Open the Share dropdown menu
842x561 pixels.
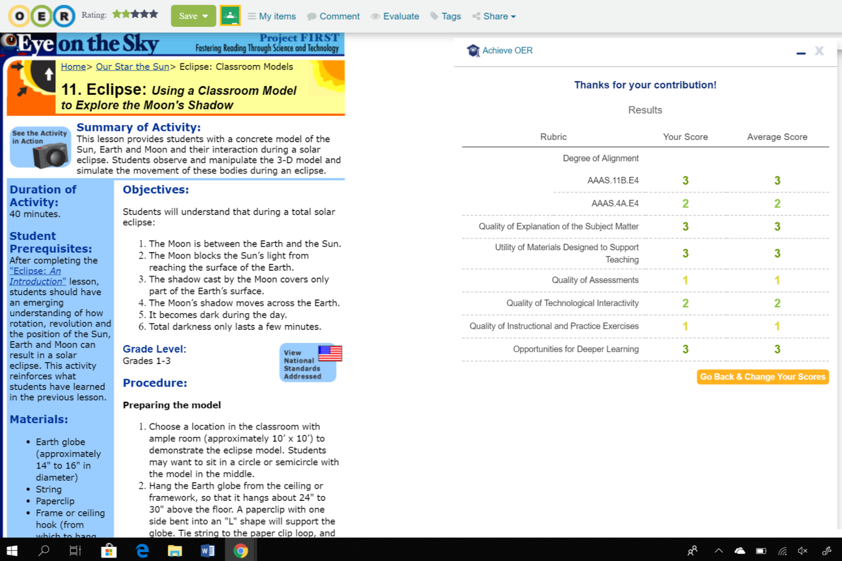coord(495,16)
